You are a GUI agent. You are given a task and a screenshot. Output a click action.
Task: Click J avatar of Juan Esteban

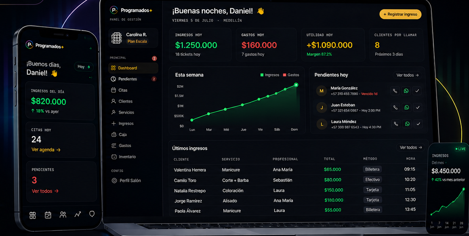(322, 107)
